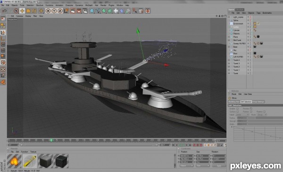Screen dimensions: 283x172
Task: Click Apply in Coordinates panel
Action: (x=219, y=166)
